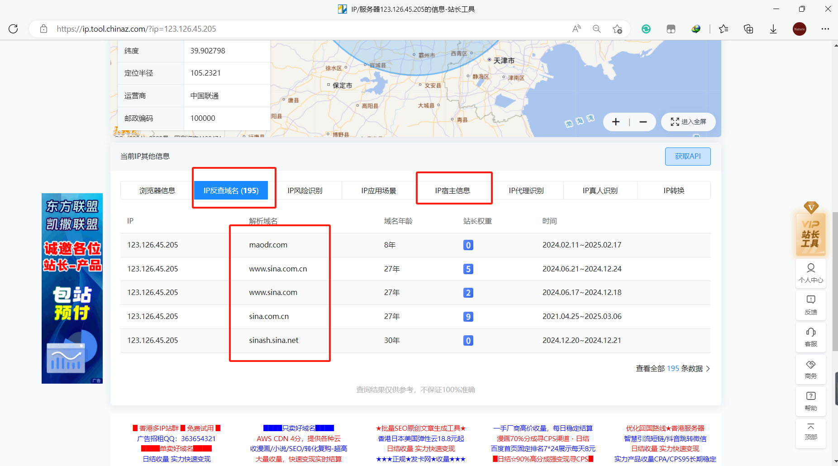Viewport: 838px width, 466px height.
Task: Open the 东方联盟 advertisement banner
Action: tap(72, 288)
